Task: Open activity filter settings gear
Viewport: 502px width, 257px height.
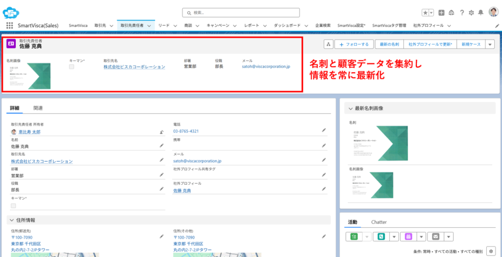Action: click(491, 251)
